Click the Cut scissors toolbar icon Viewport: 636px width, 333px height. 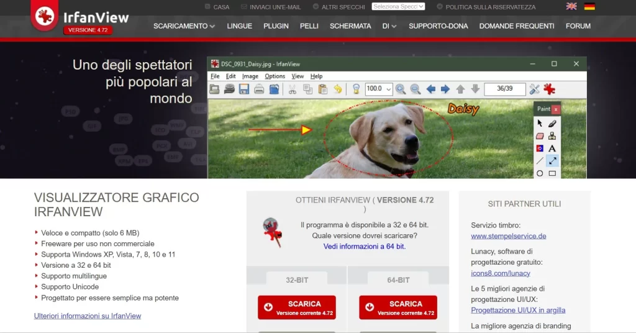[x=292, y=89]
